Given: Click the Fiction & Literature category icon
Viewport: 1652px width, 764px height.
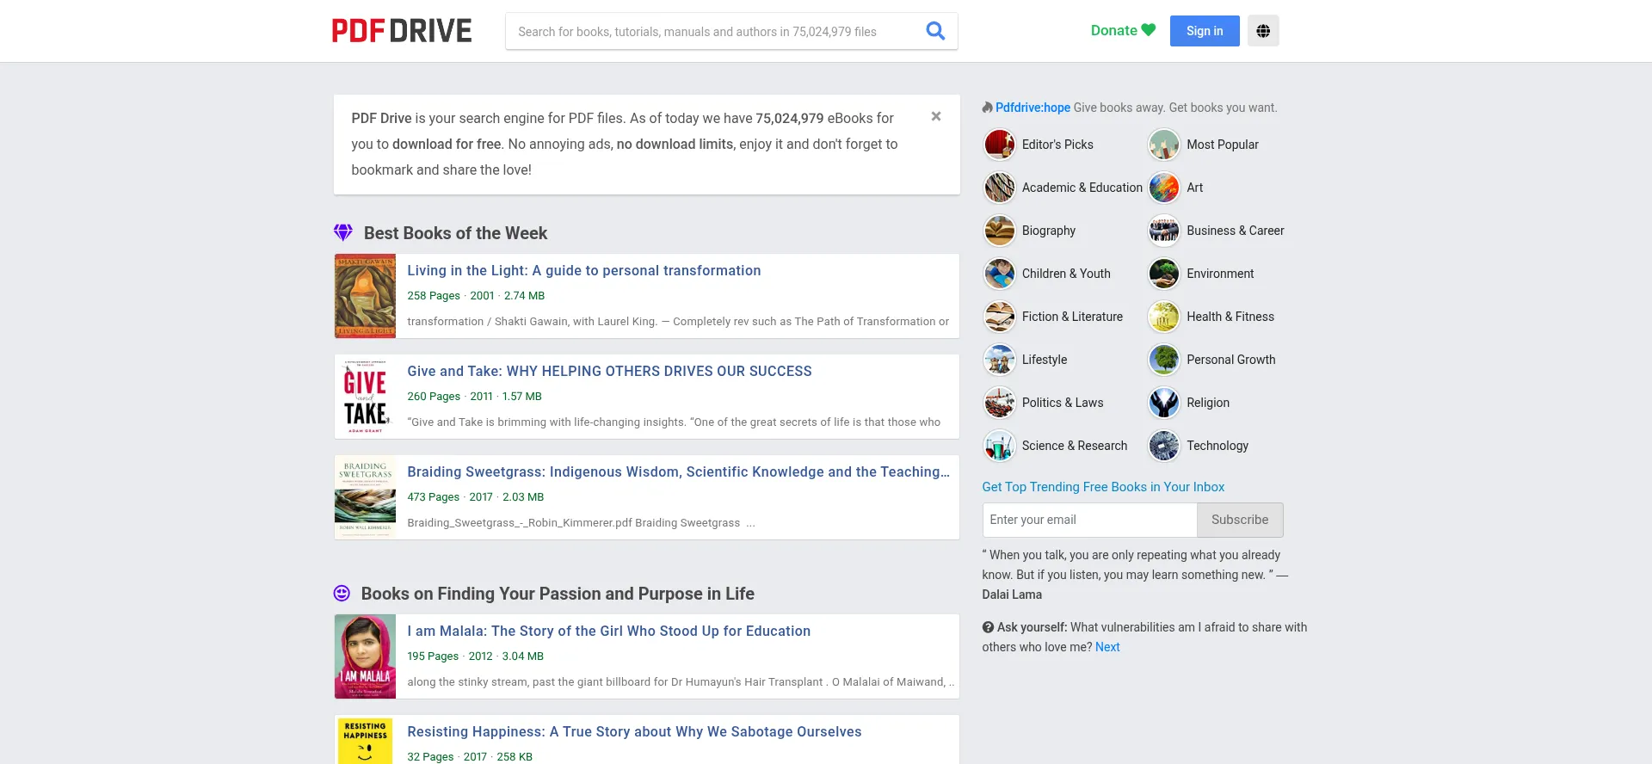Looking at the screenshot, I should (1000, 317).
